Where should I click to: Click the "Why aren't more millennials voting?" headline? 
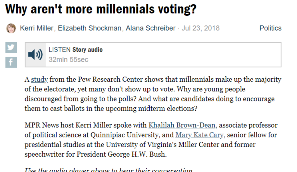101,9
